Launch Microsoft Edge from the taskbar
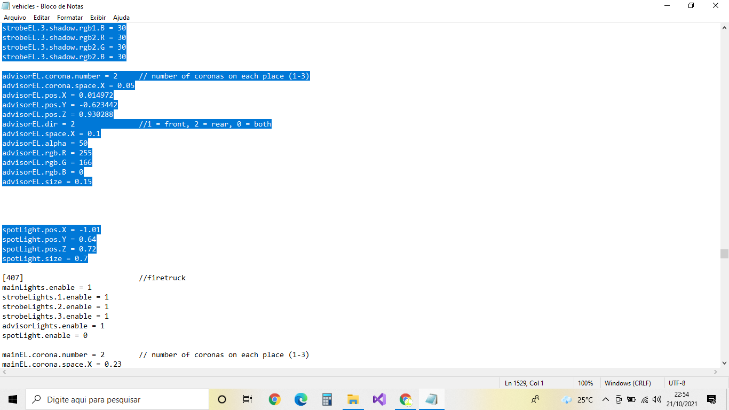Viewport: 729px width, 410px height. point(301,399)
